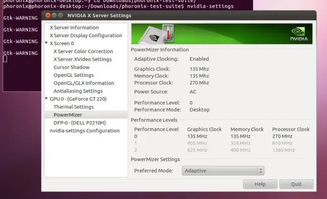Click the thermometer icon in the banner
The image size is (327, 199).
[169, 34]
